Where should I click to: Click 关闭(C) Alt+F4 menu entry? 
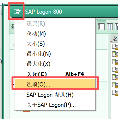(x=55, y=74)
